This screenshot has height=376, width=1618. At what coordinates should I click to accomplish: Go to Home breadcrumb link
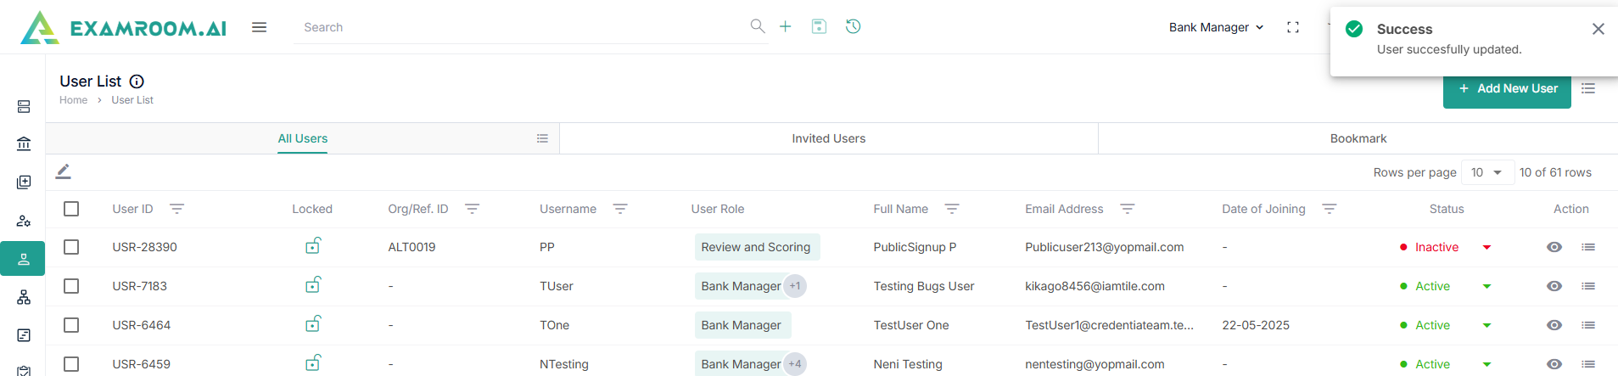(x=74, y=100)
